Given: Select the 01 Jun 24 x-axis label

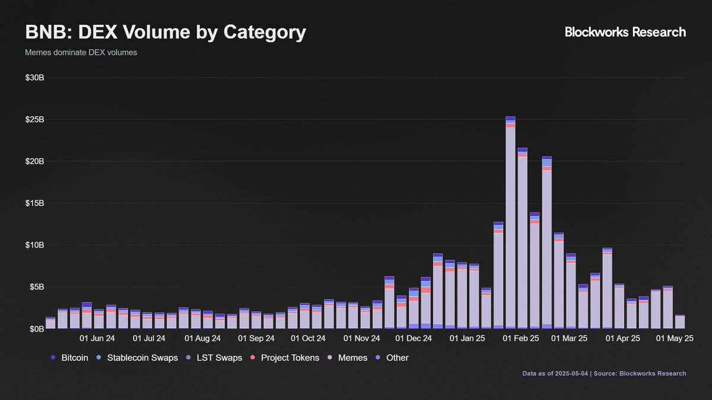Looking at the screenshot, I should (x=97, y=339).
